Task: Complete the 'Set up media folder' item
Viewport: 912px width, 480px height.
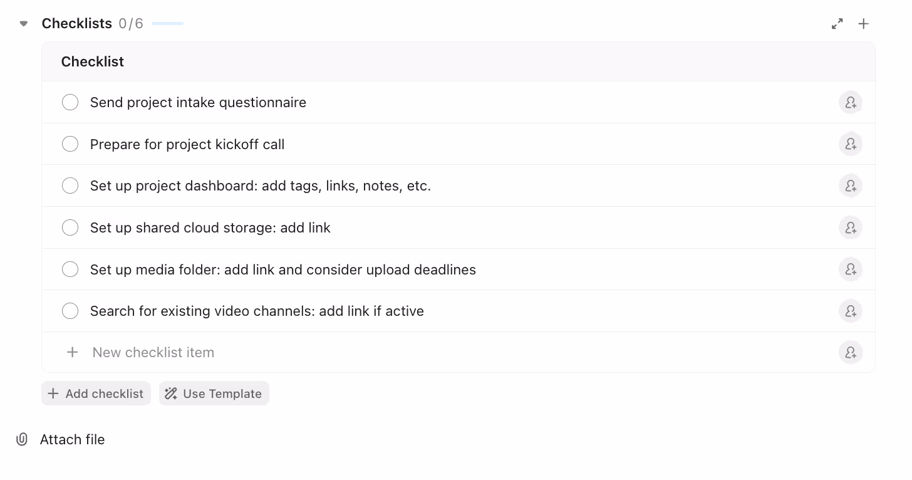Action: click(70, 269)
